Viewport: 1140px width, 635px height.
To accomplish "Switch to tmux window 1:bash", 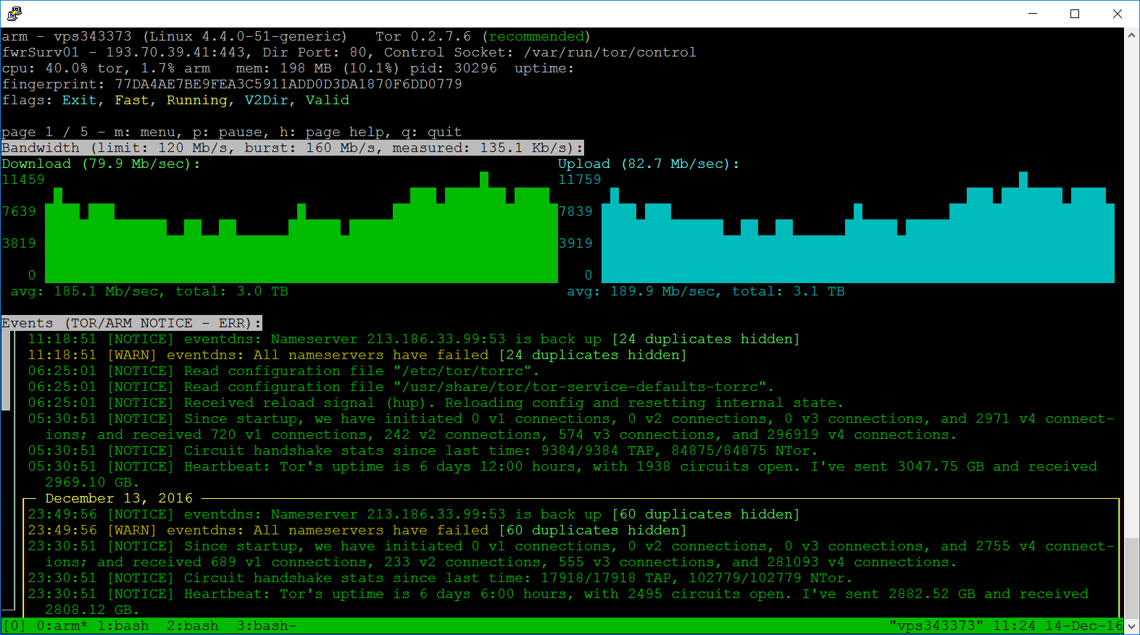I will [123, 626].
